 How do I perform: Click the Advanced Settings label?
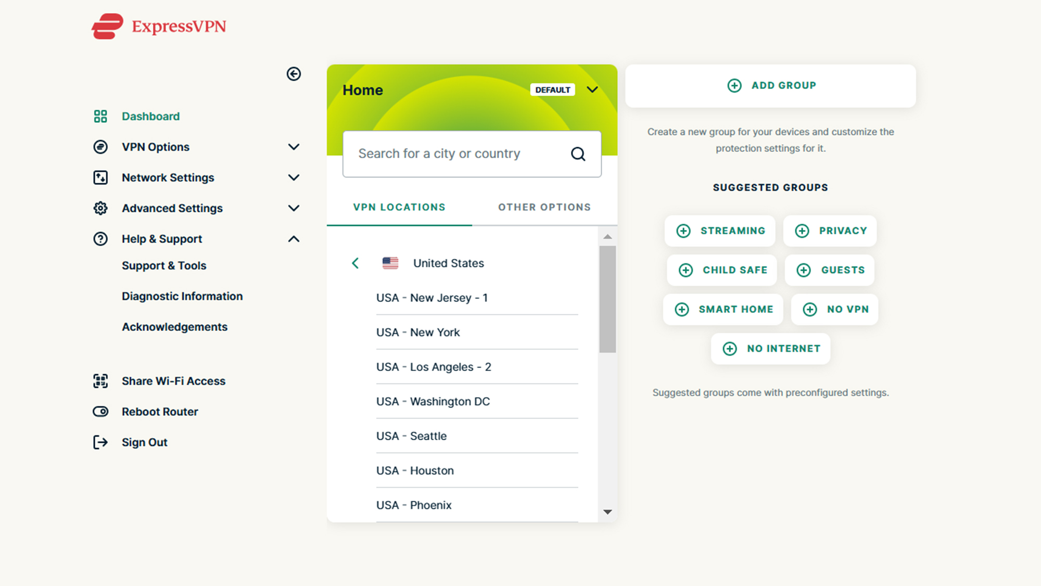172,208
